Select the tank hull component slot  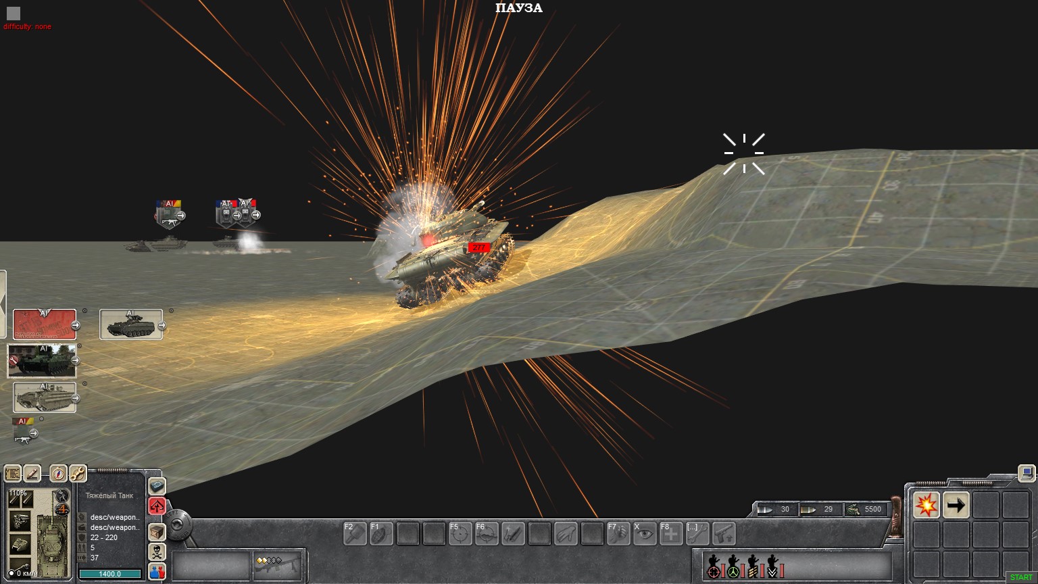[x=20, y=543]
